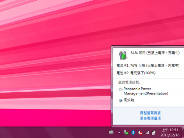Open the touch keyboard tray icon
This screenshot has height=138, width=184.
(111, 132)
